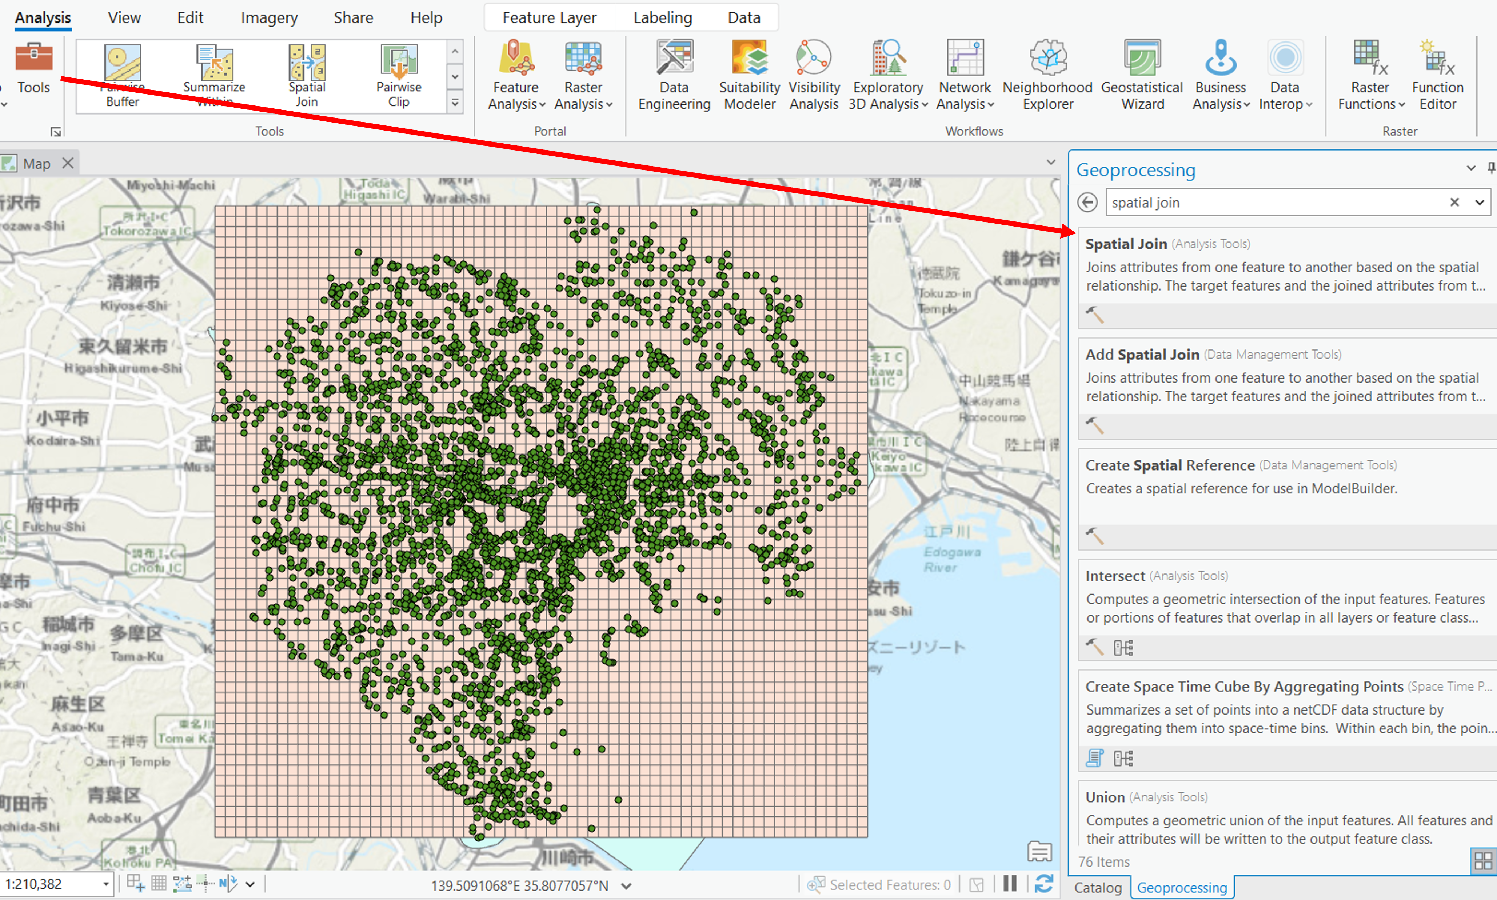Open the Intersect tool result
This screenshot has width=1497, height=900.
tap(1287, 610)
